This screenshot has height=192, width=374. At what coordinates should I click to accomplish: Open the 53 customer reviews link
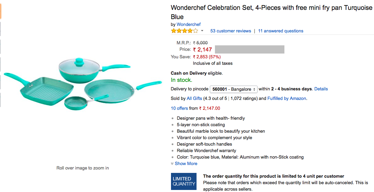(x=231, y=31)
